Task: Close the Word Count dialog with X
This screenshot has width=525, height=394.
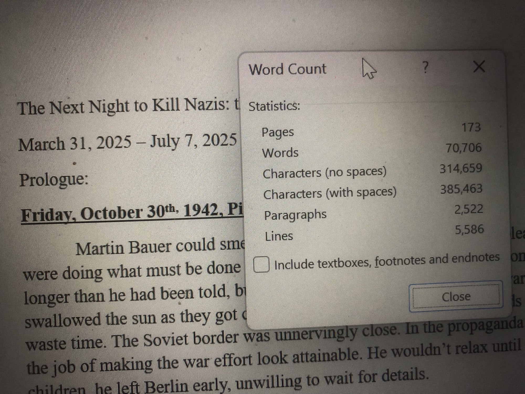Action: 479,66
